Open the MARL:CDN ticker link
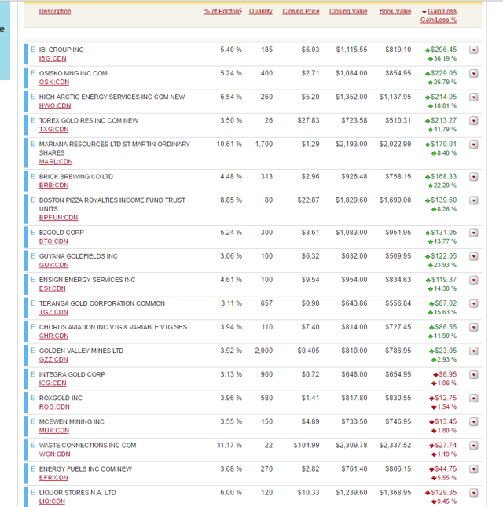503x507 pixels. 56,162
